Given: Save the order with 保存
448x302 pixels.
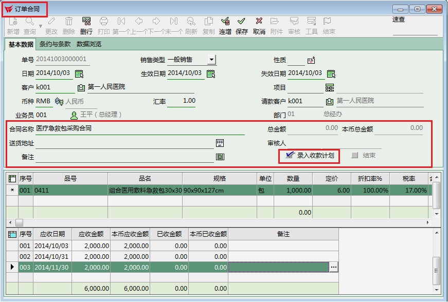Looking at the screenshot, I should pyautogui.click(x=242, y=26).
